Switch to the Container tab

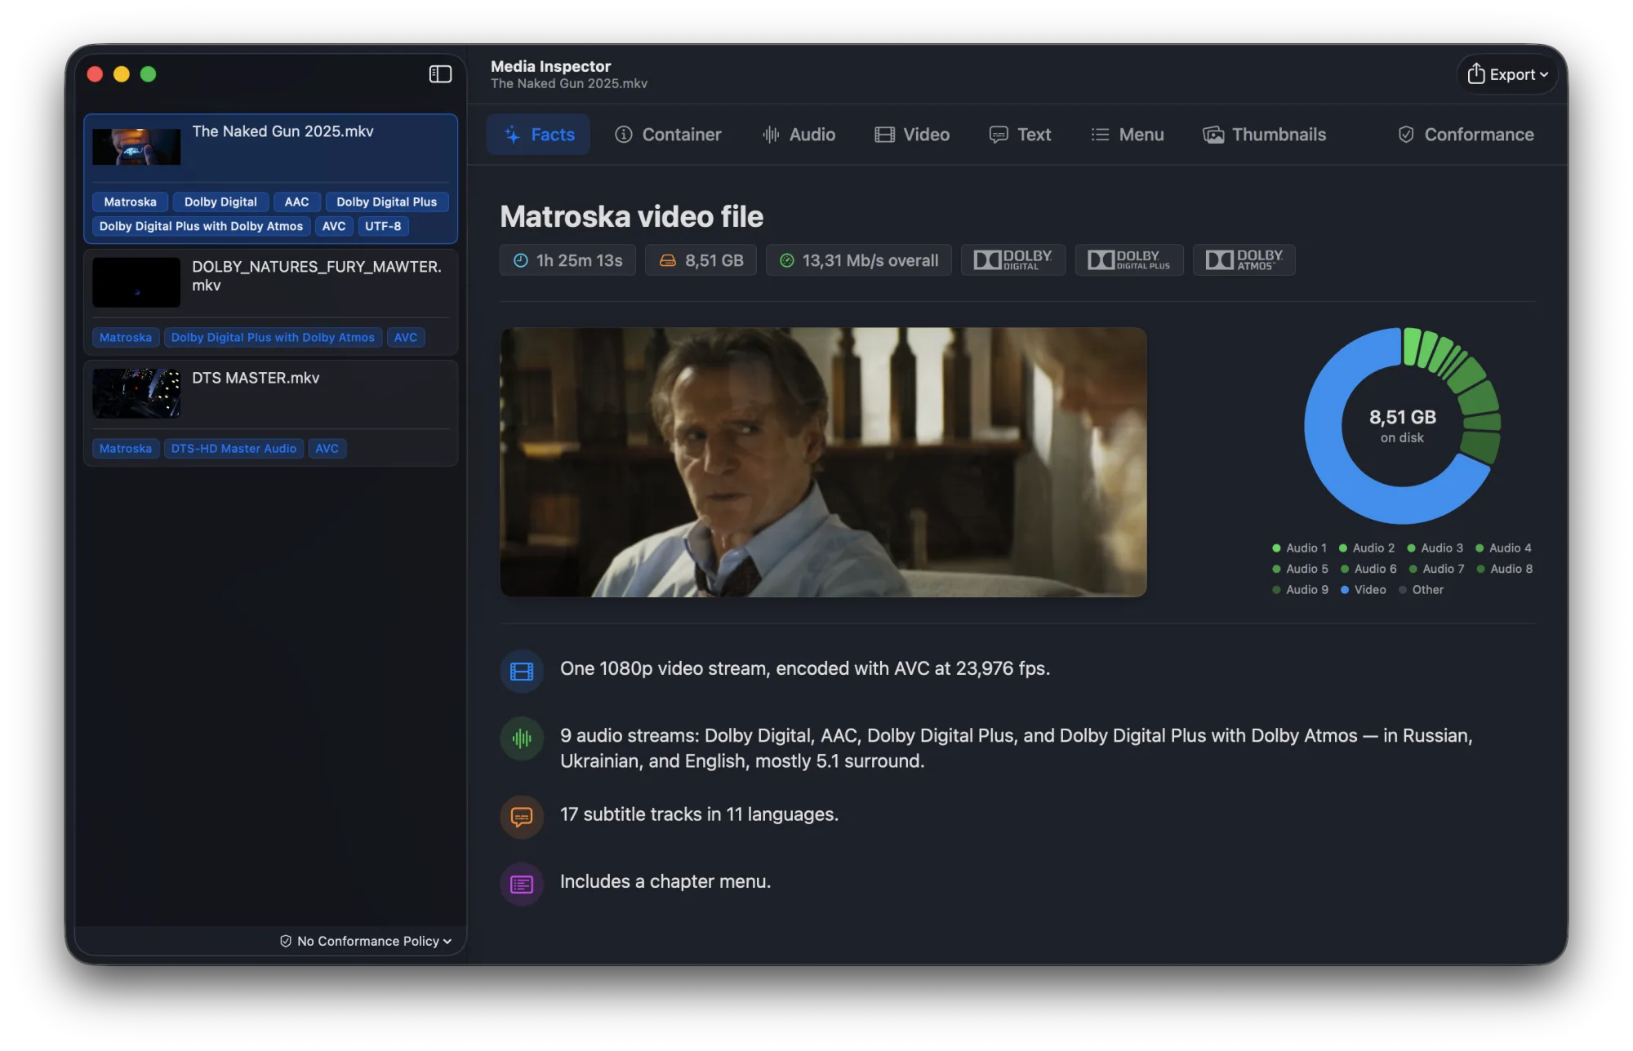(x=668, y=135)
